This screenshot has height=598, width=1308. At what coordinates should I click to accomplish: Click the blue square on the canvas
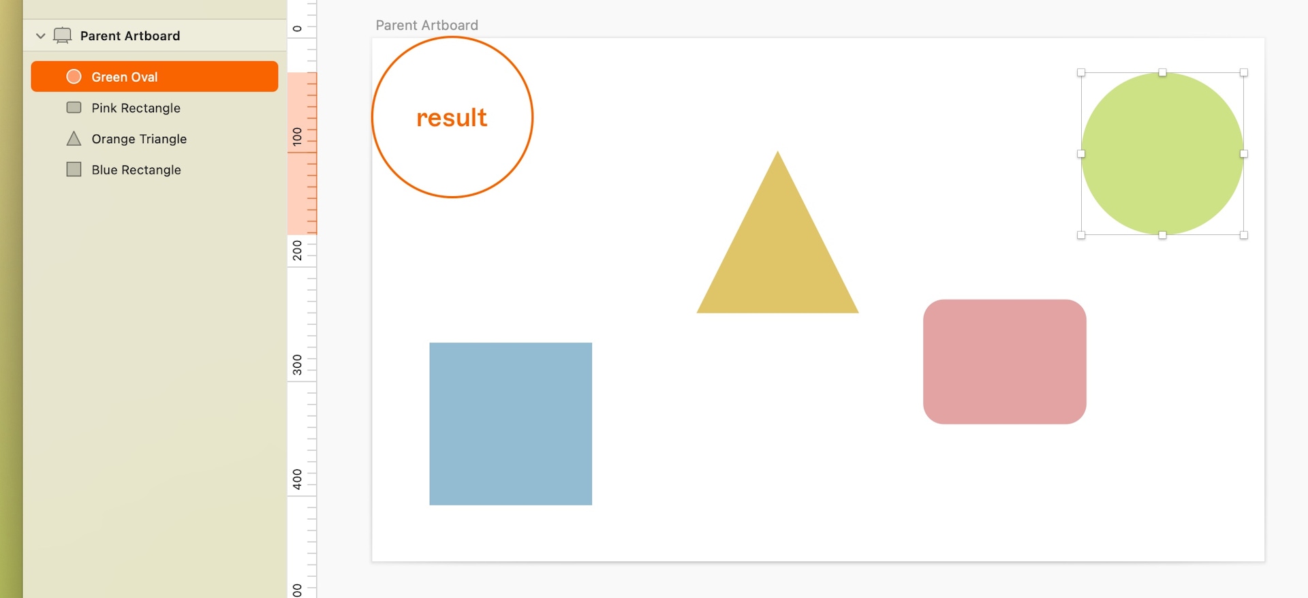[511, 424]
